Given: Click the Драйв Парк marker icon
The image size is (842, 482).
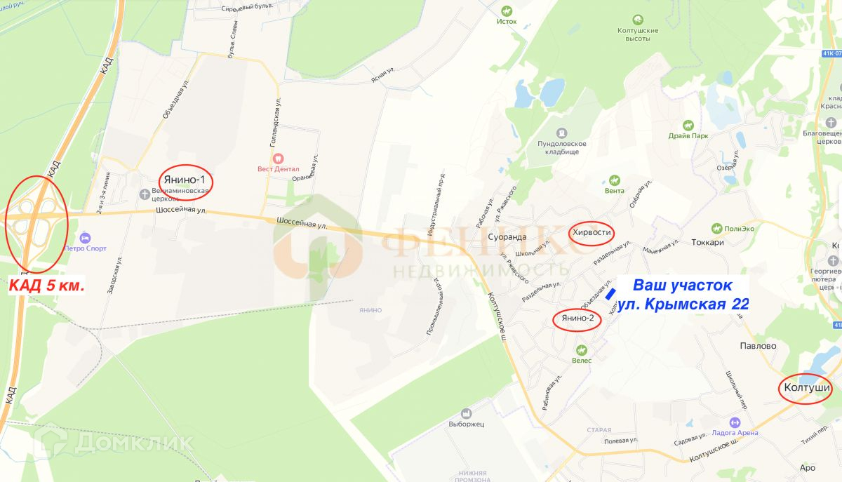Looking at the screenshot, I should pos(692,125).
